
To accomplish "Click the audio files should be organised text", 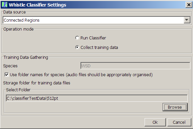I will click(109, 75).
